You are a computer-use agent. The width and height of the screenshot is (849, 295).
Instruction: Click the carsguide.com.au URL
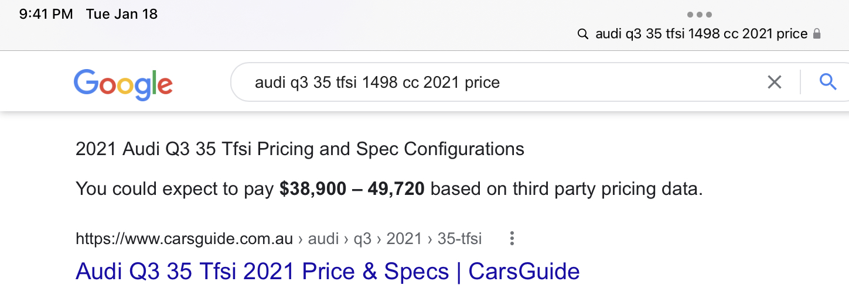[184, 238]
